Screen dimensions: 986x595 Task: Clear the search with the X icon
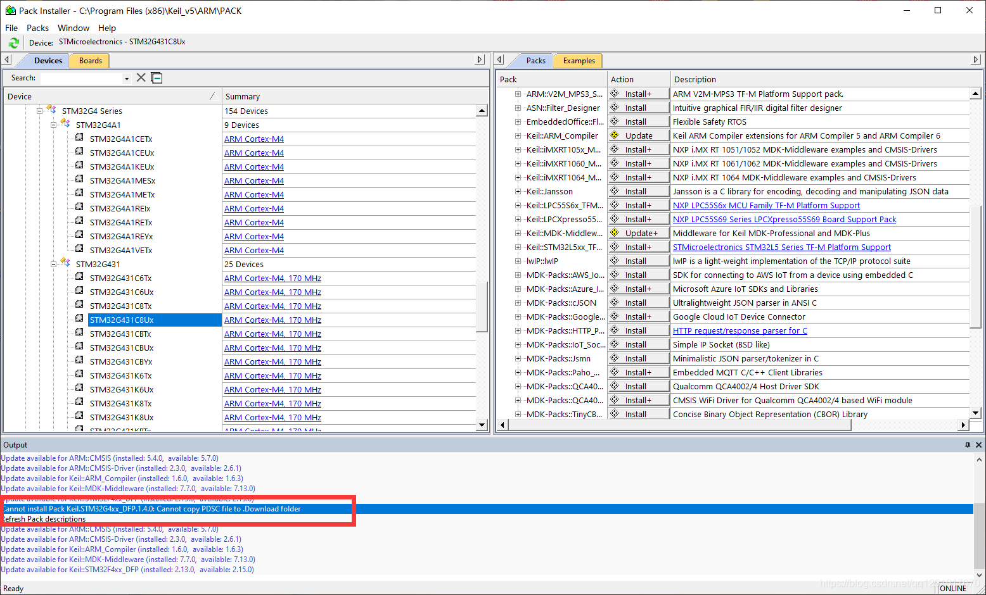(x=141, y=77)
